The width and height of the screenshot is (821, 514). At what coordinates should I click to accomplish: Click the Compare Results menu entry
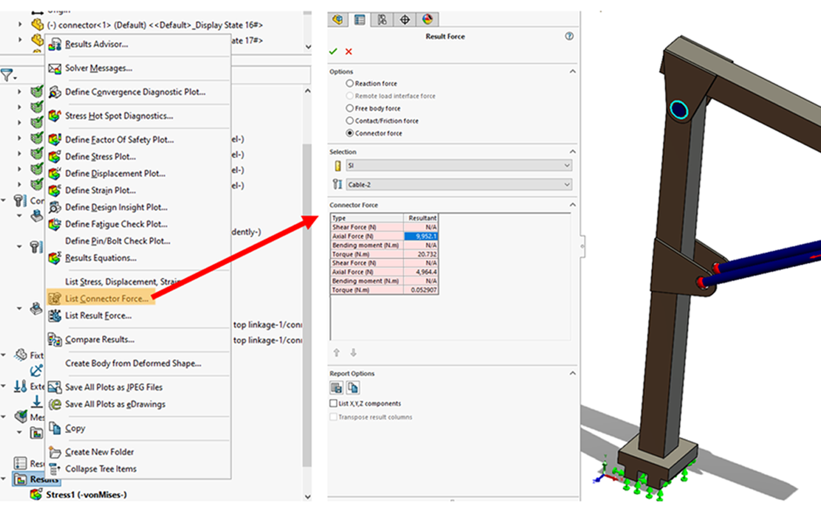coord(99,339)
